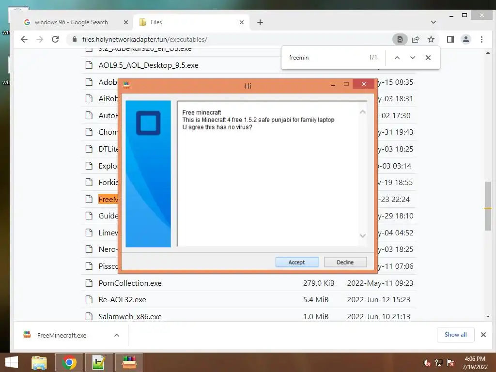Close the windows 96 Google Search tab
The image size is (496, 372).
[126, 22]
